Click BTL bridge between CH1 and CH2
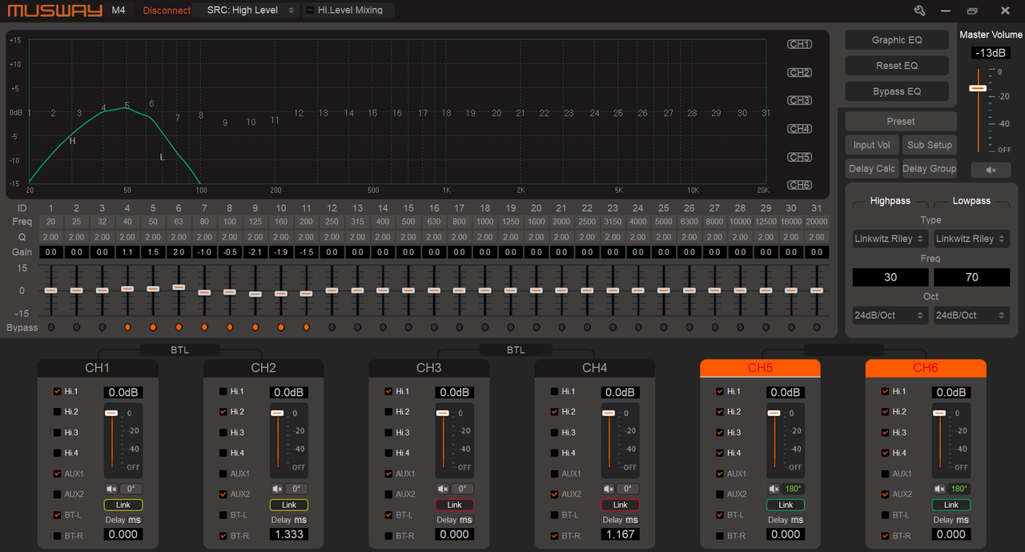 [x=180, y=349]
